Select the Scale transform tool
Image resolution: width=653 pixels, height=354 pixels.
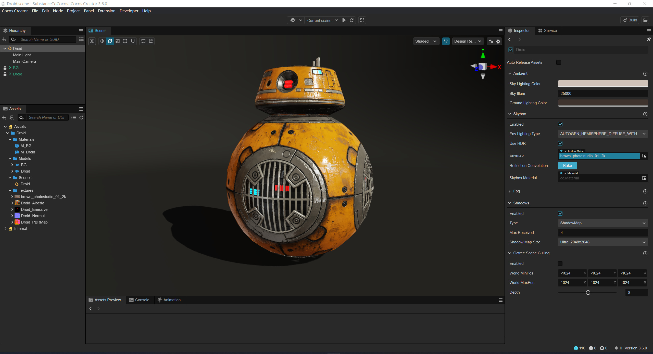click(x=118, y=41)
